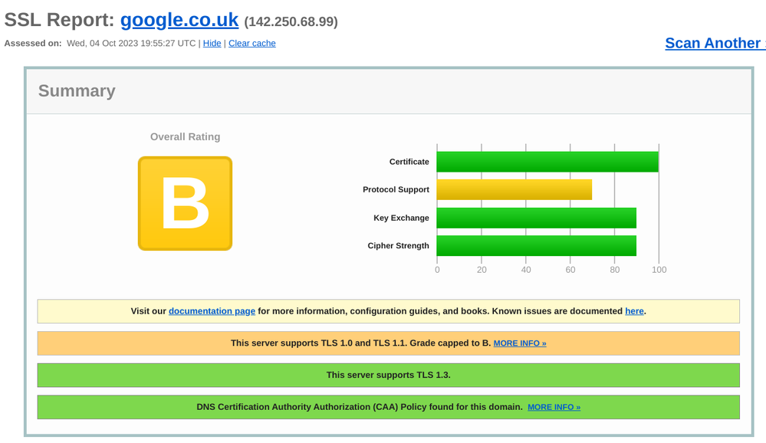Click the Protocol Support chart label

tap(396, 190)
